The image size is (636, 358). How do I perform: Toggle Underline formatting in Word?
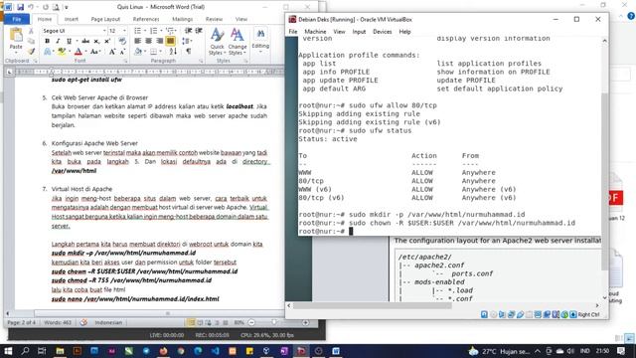click(69, 41)
